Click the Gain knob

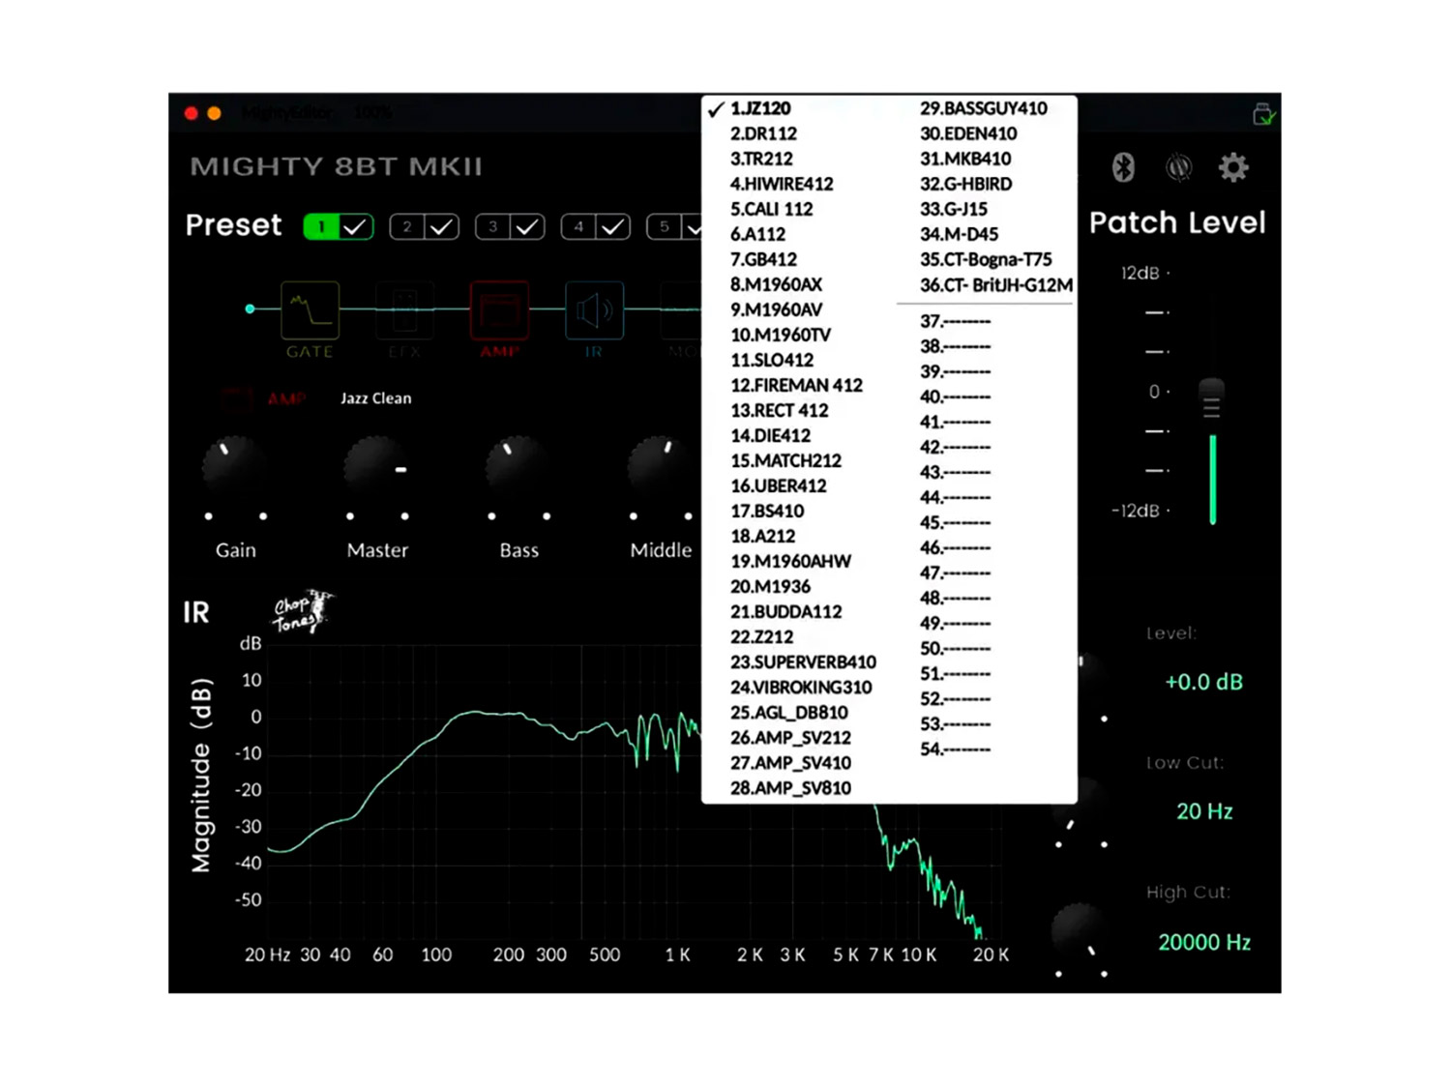(235, 468)
